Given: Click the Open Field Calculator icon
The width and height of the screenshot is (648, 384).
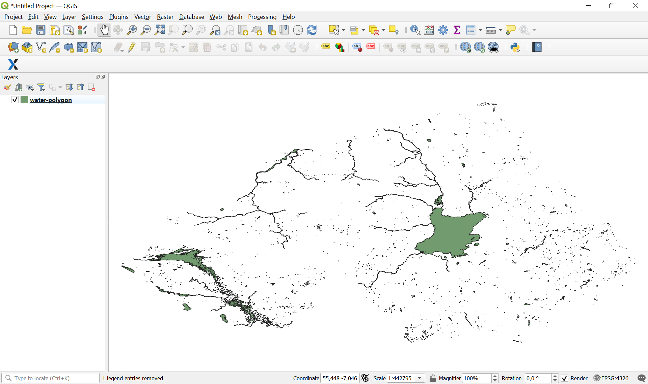Looking at the screenshot, I should point(429,30).
